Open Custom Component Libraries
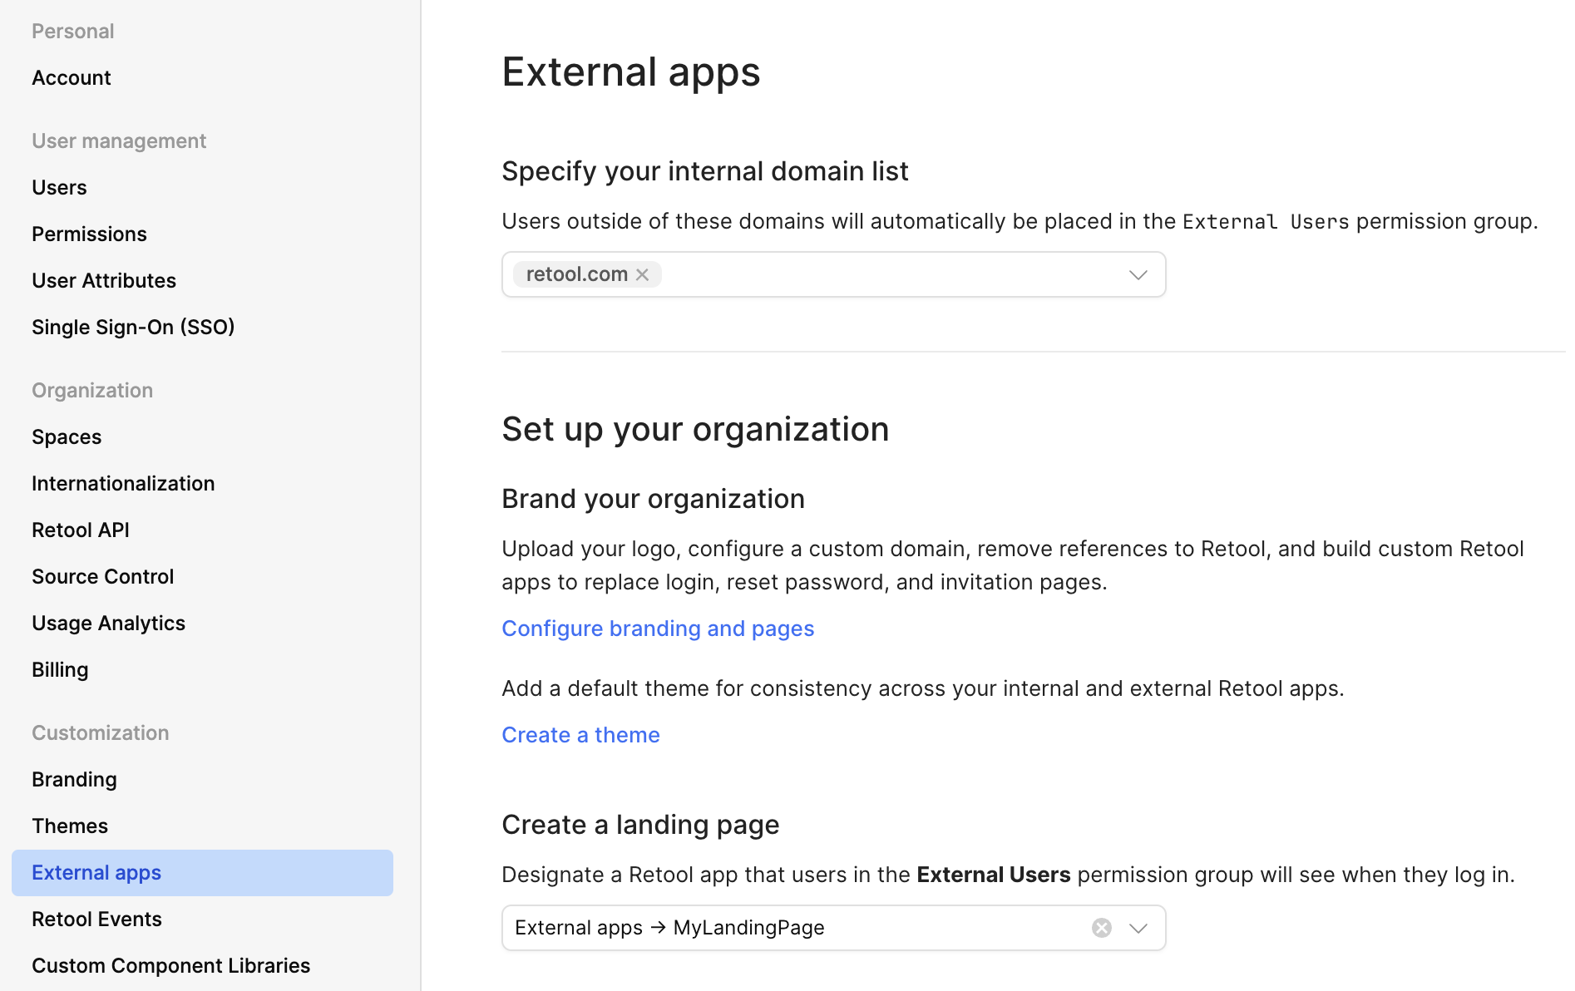 [x=170, y=966]
